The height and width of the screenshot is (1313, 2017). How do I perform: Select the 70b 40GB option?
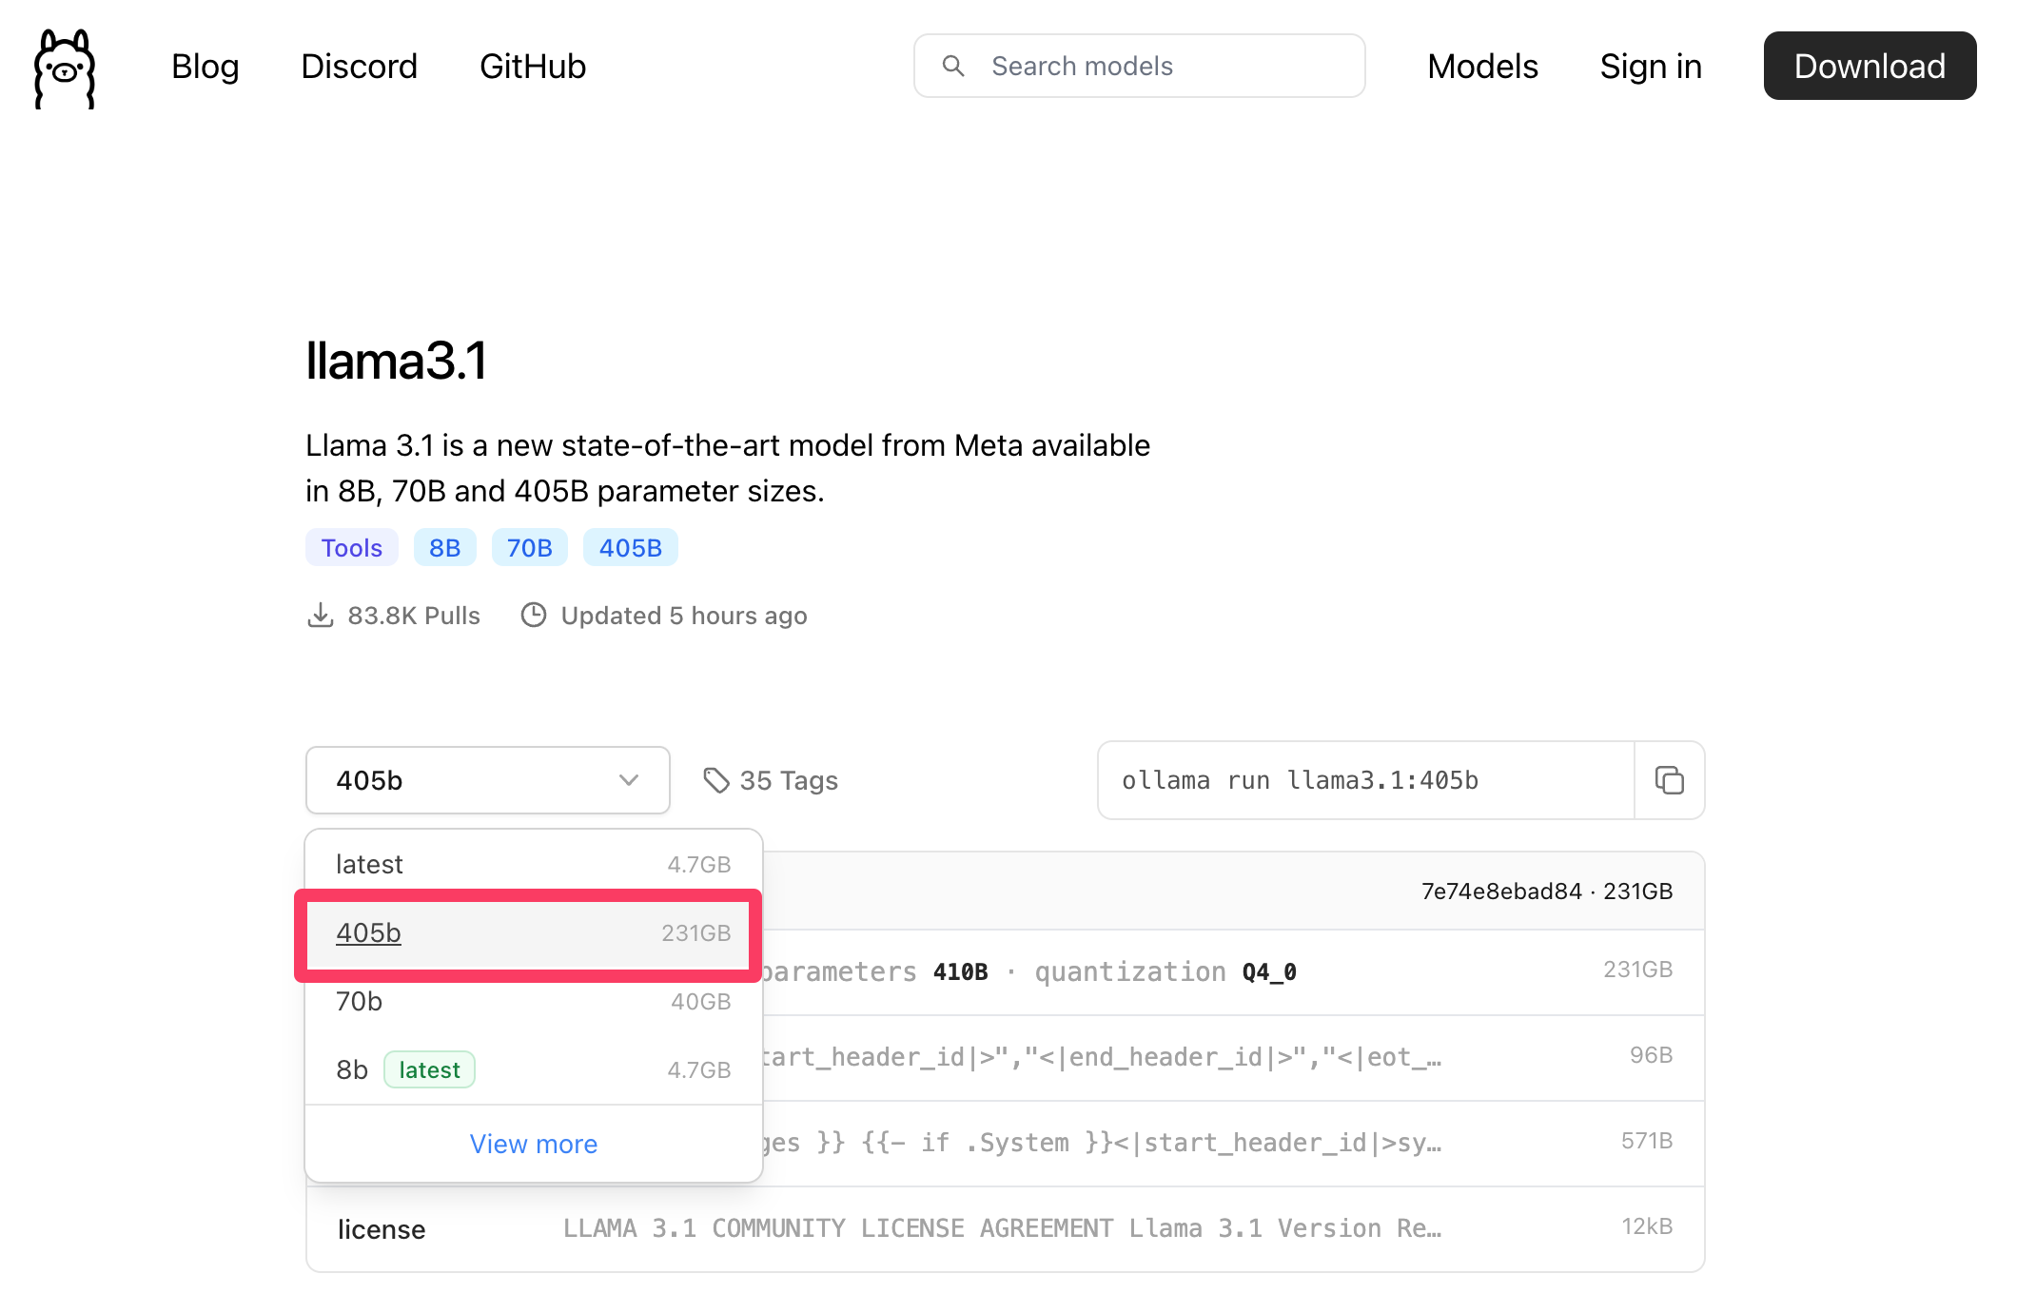(x=533, y=1001)
